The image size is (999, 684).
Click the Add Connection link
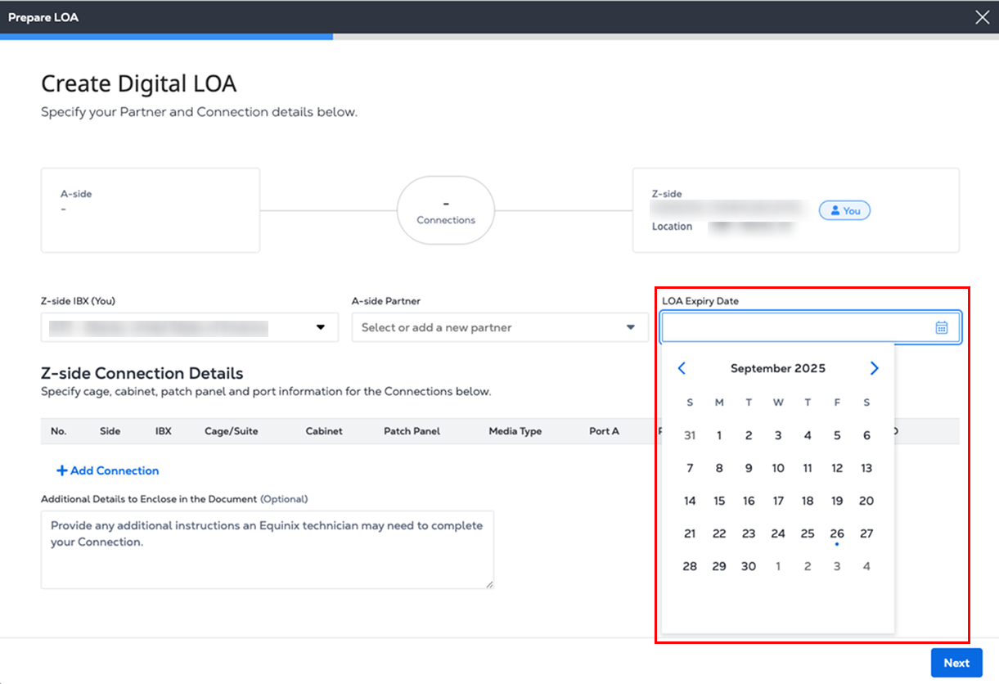tap(115, 470)
